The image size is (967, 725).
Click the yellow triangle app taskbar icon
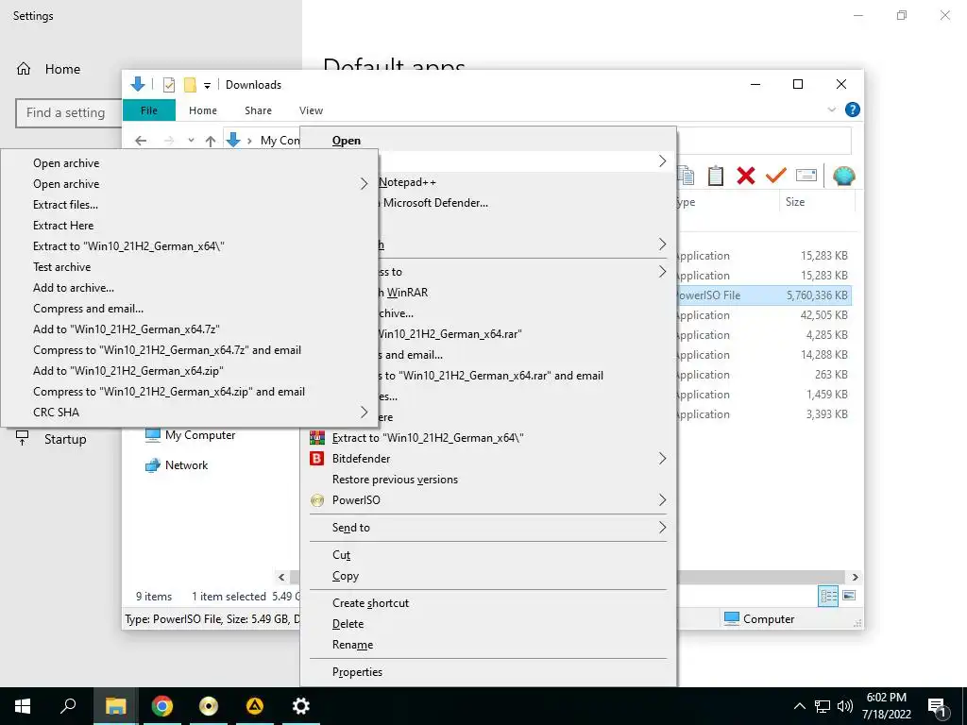[x=255, y=706]
